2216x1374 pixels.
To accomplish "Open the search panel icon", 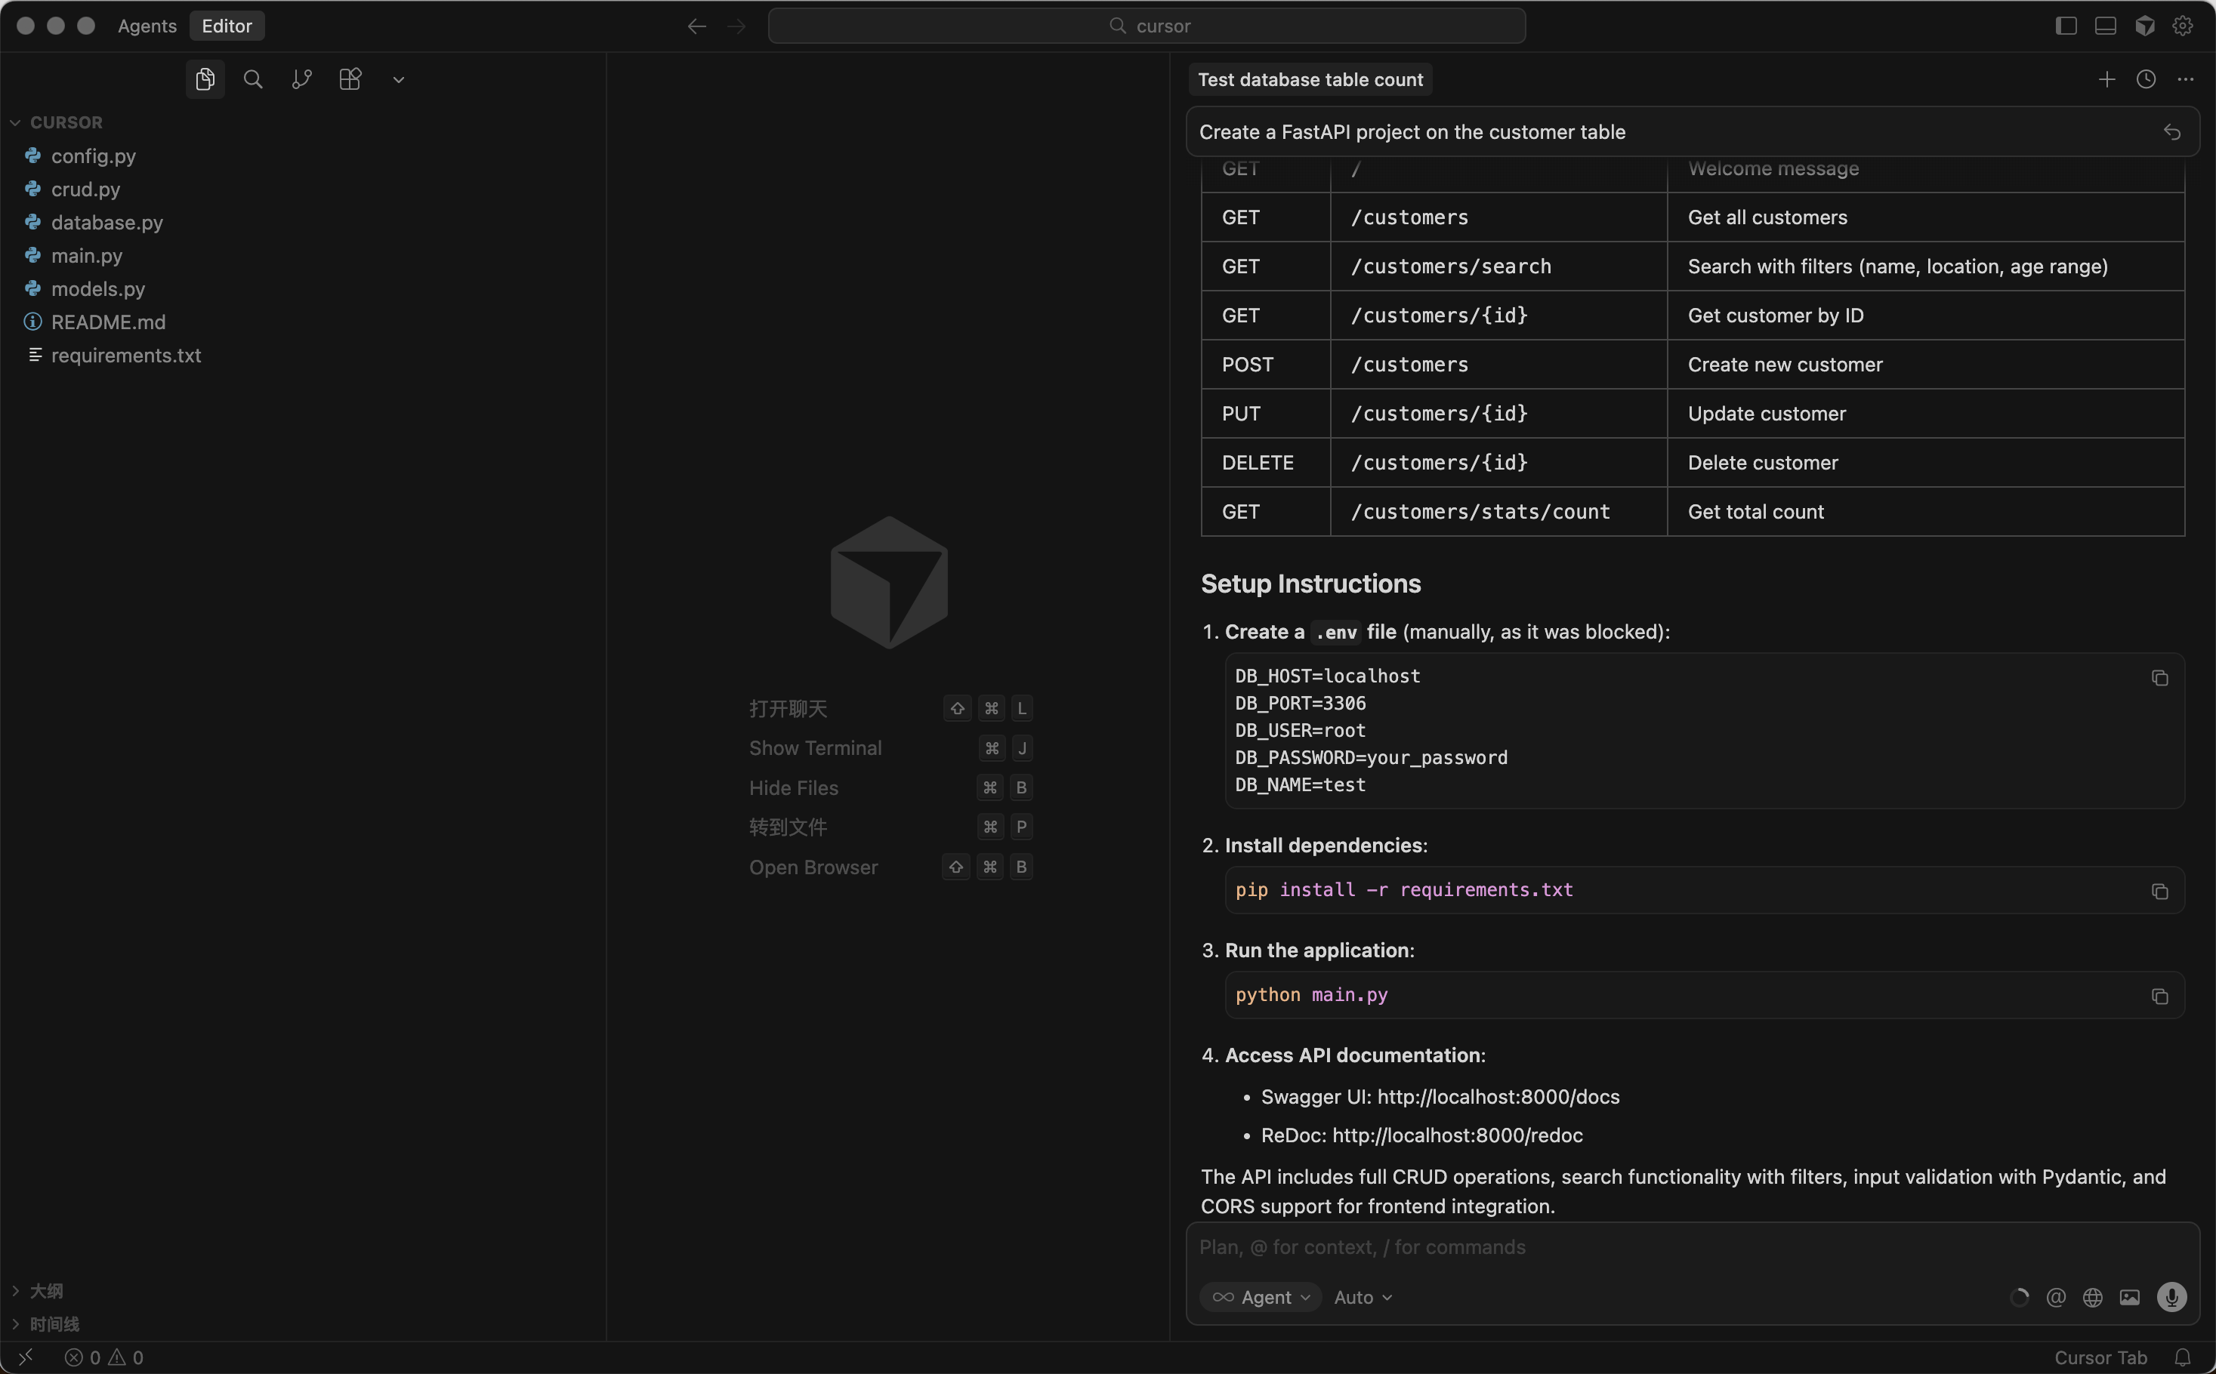I will (x=254, y=80).
